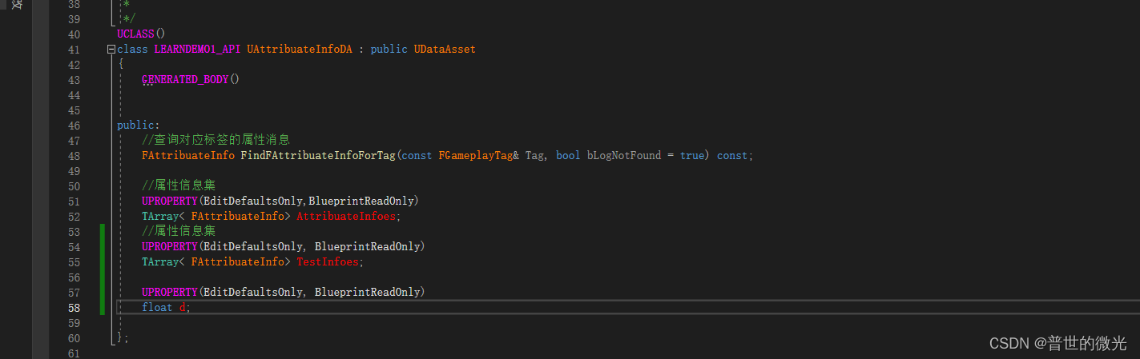Click UCLASS() macro on line 40

[x=140, y=34]
